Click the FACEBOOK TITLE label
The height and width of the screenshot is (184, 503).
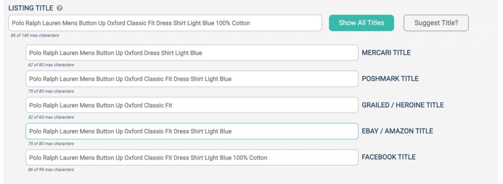pyautogui.click(x=389, y=157)
